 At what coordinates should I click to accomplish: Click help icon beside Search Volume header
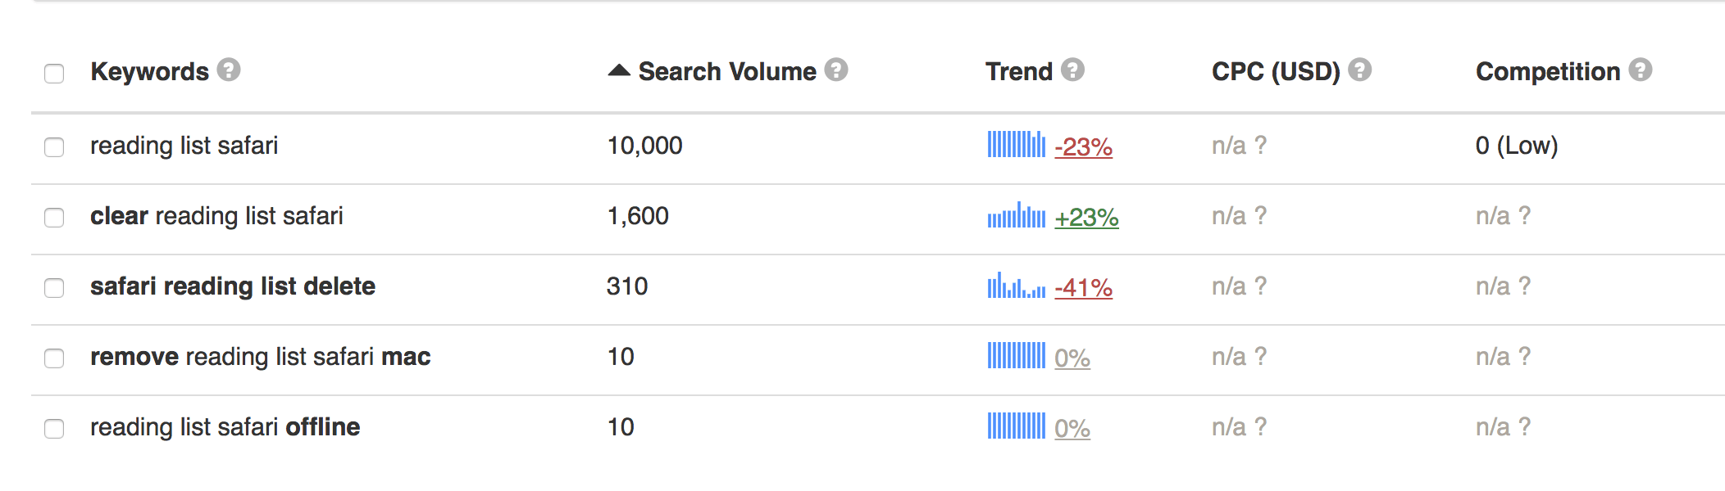pos(835,70)
